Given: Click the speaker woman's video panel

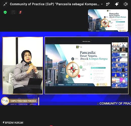Looking at the screenshot, I should [x=23, y=65].
